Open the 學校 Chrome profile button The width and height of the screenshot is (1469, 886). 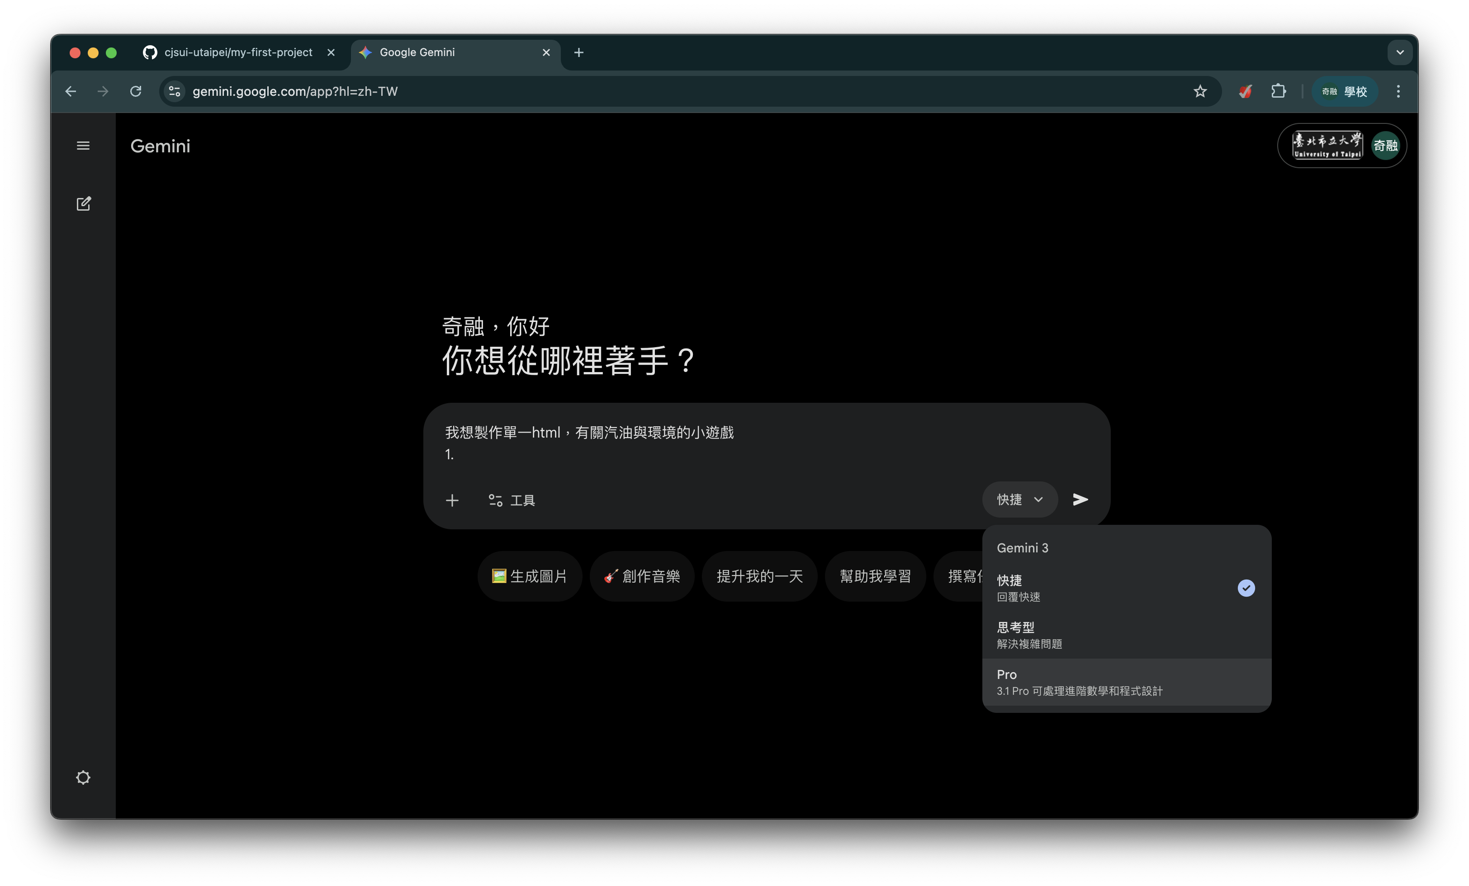click(x=1344, y=91)
